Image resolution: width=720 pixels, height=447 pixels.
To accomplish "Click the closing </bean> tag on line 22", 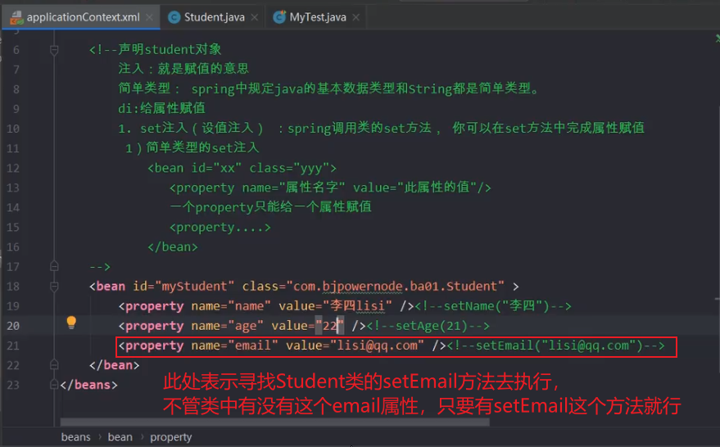I will (x=115, y=365).
